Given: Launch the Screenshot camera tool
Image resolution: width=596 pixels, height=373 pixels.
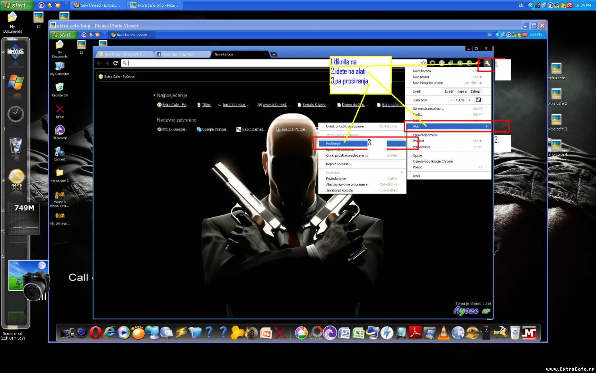Looking at the screenshot, I should (x=29, y=280).
